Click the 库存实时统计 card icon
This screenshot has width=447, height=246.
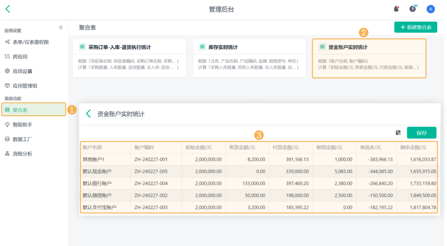202,47
